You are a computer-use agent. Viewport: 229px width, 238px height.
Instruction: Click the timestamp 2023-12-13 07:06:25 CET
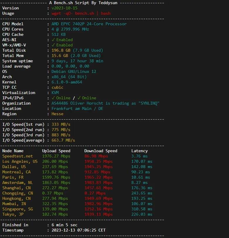tap(79, 230)
